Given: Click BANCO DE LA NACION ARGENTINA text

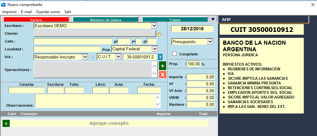Looking at the screenshot, I should point(254,46).
